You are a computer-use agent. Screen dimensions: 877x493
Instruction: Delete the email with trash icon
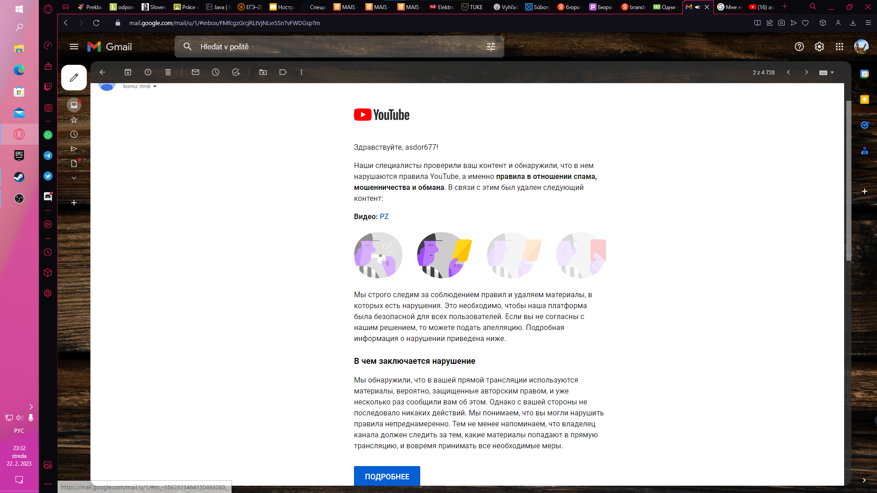point(168,72)
